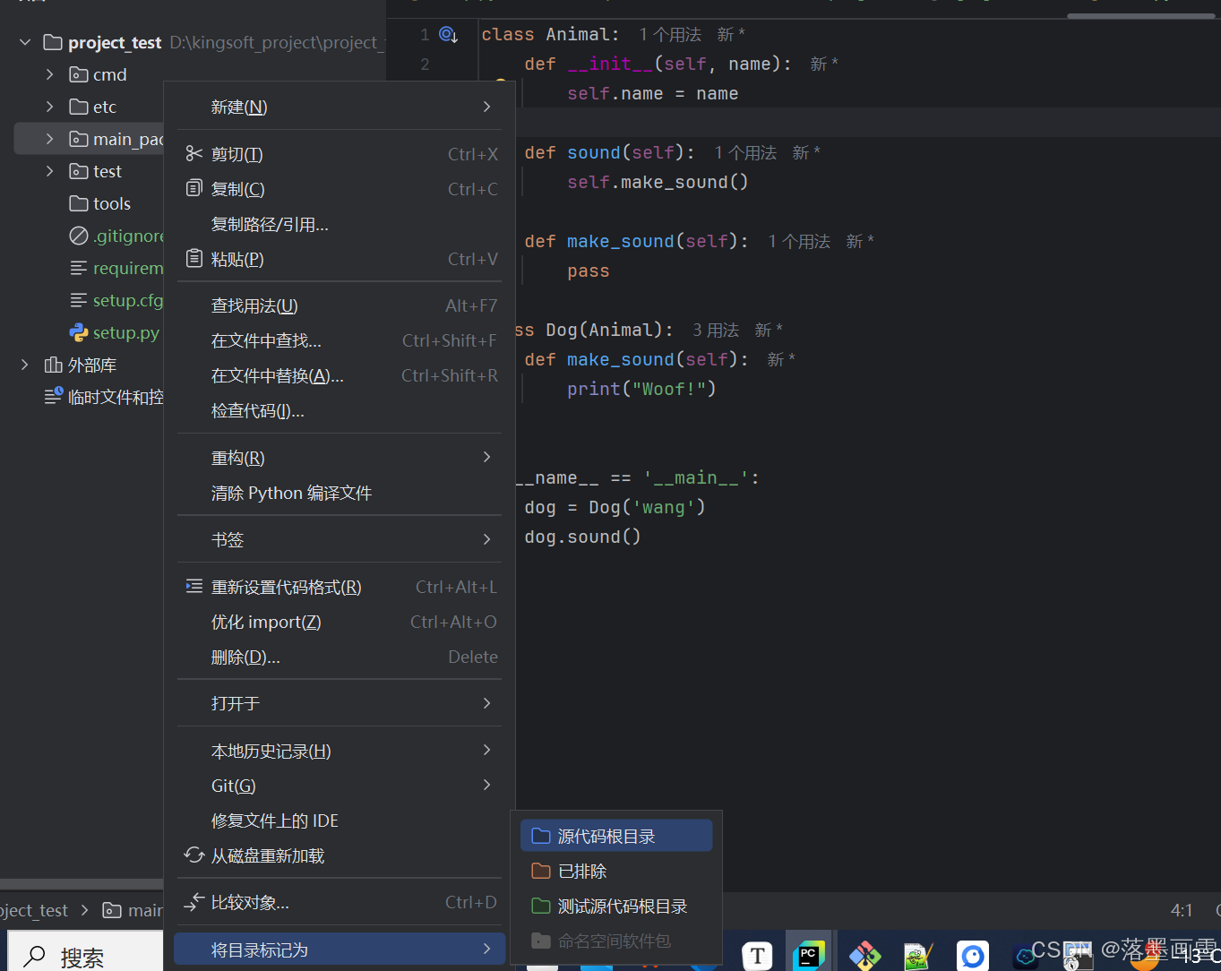Choose 清除 Python 编译文件
The width and height of the screenshot is (1221, 971).
[x=340, y=493]
